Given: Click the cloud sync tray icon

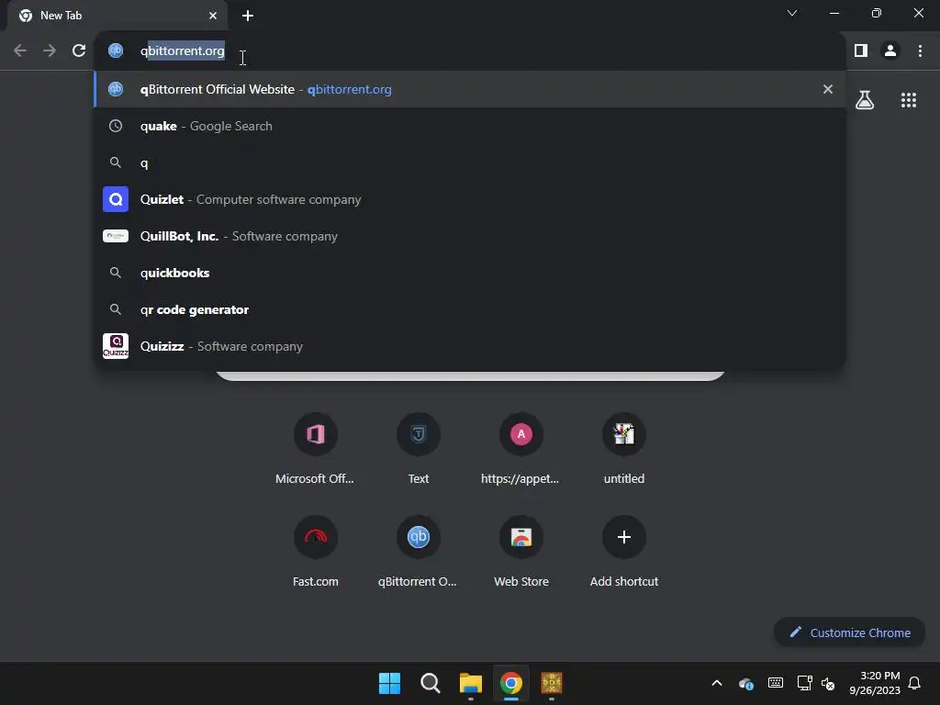Looking at the screenshot, I should tap(745, 683).
